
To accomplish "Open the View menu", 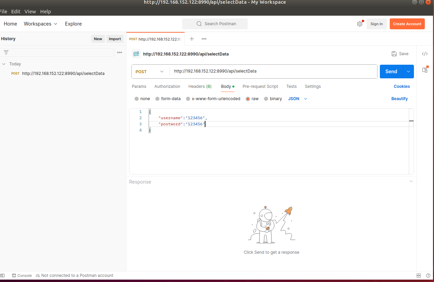I will point(30,12).
